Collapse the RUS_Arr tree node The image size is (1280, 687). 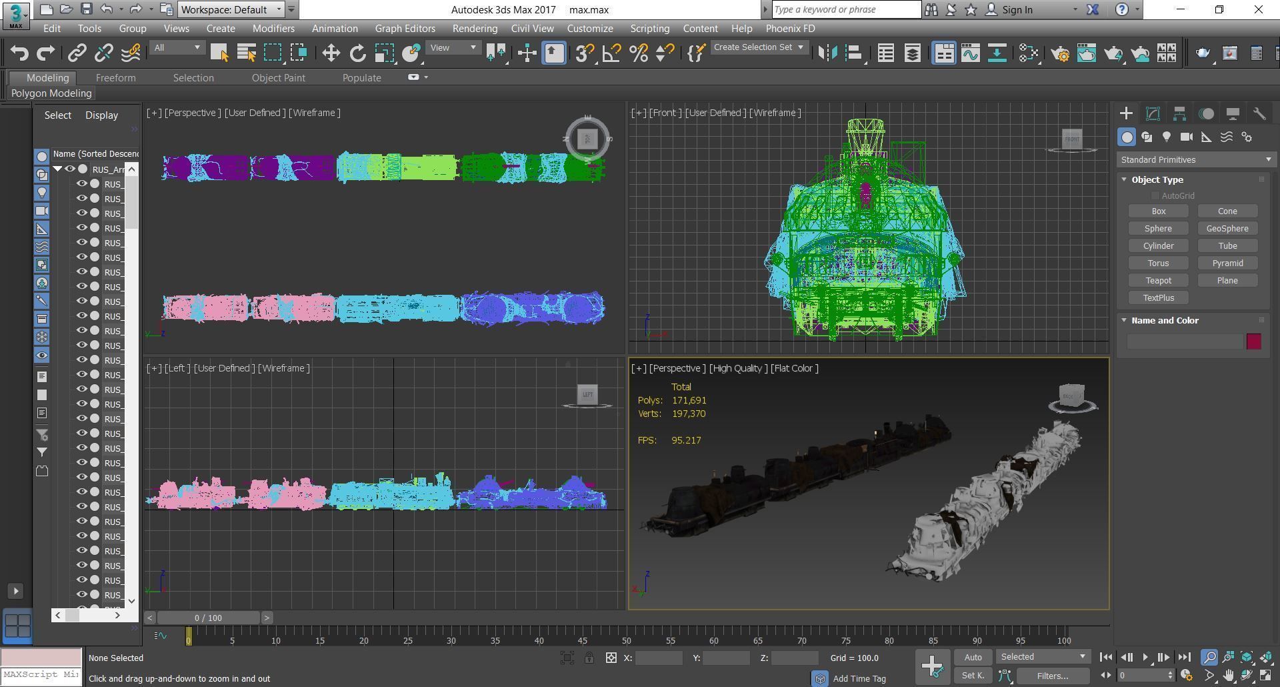tap(58, 169)
